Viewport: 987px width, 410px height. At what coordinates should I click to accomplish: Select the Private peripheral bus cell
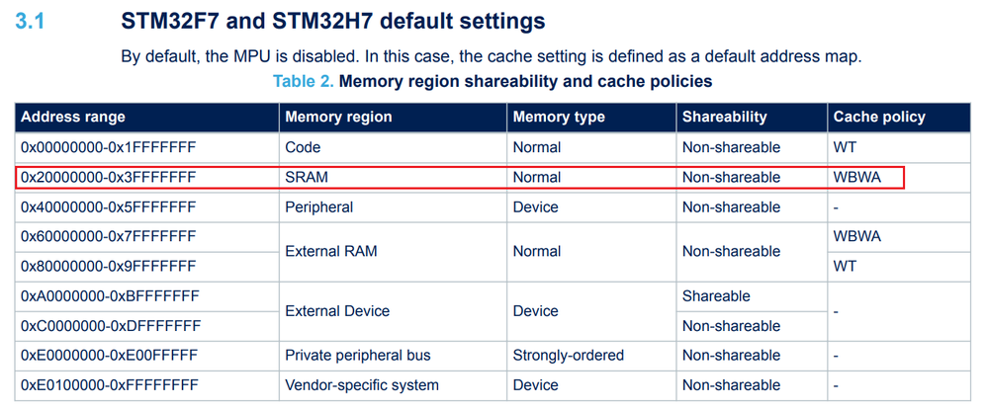357,355
